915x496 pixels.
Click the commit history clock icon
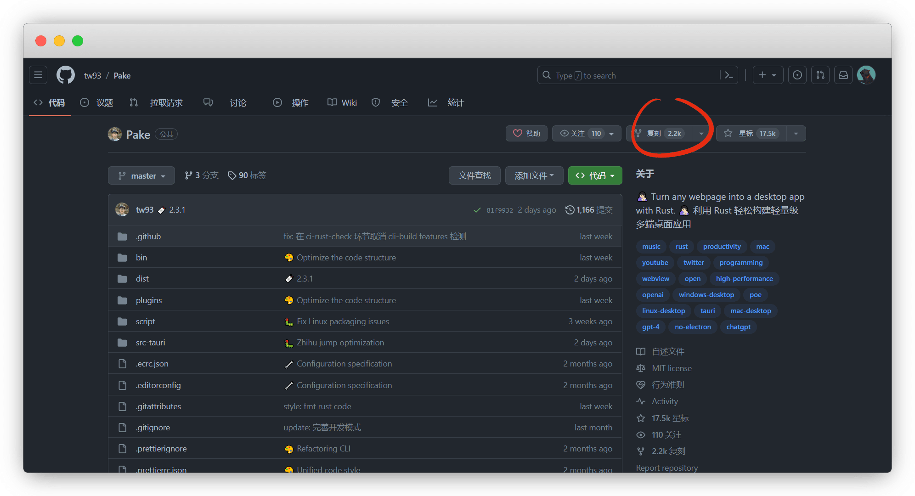coord(570,210)
